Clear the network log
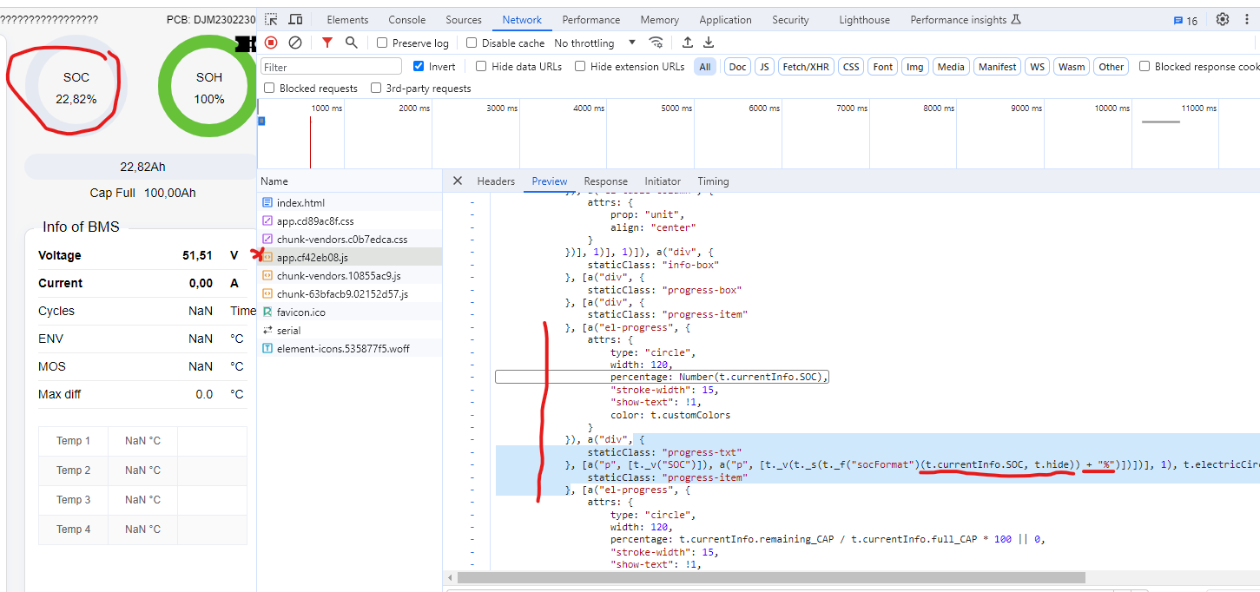 pos(295,43)
